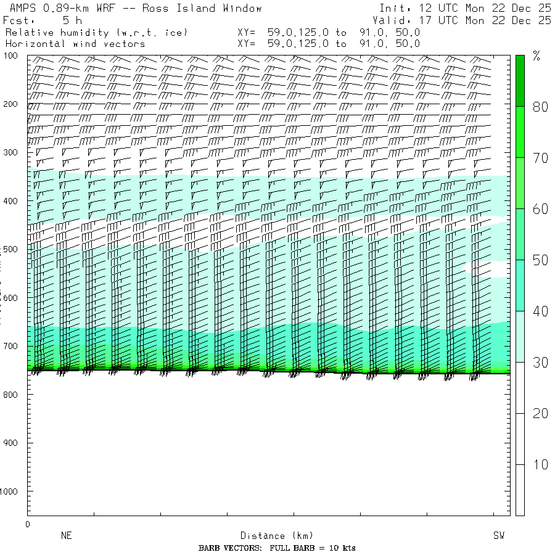The image size is (555, 555).
Task: Click the 'Distance (km)' x-axis label
Action: (x=271, y=536)
